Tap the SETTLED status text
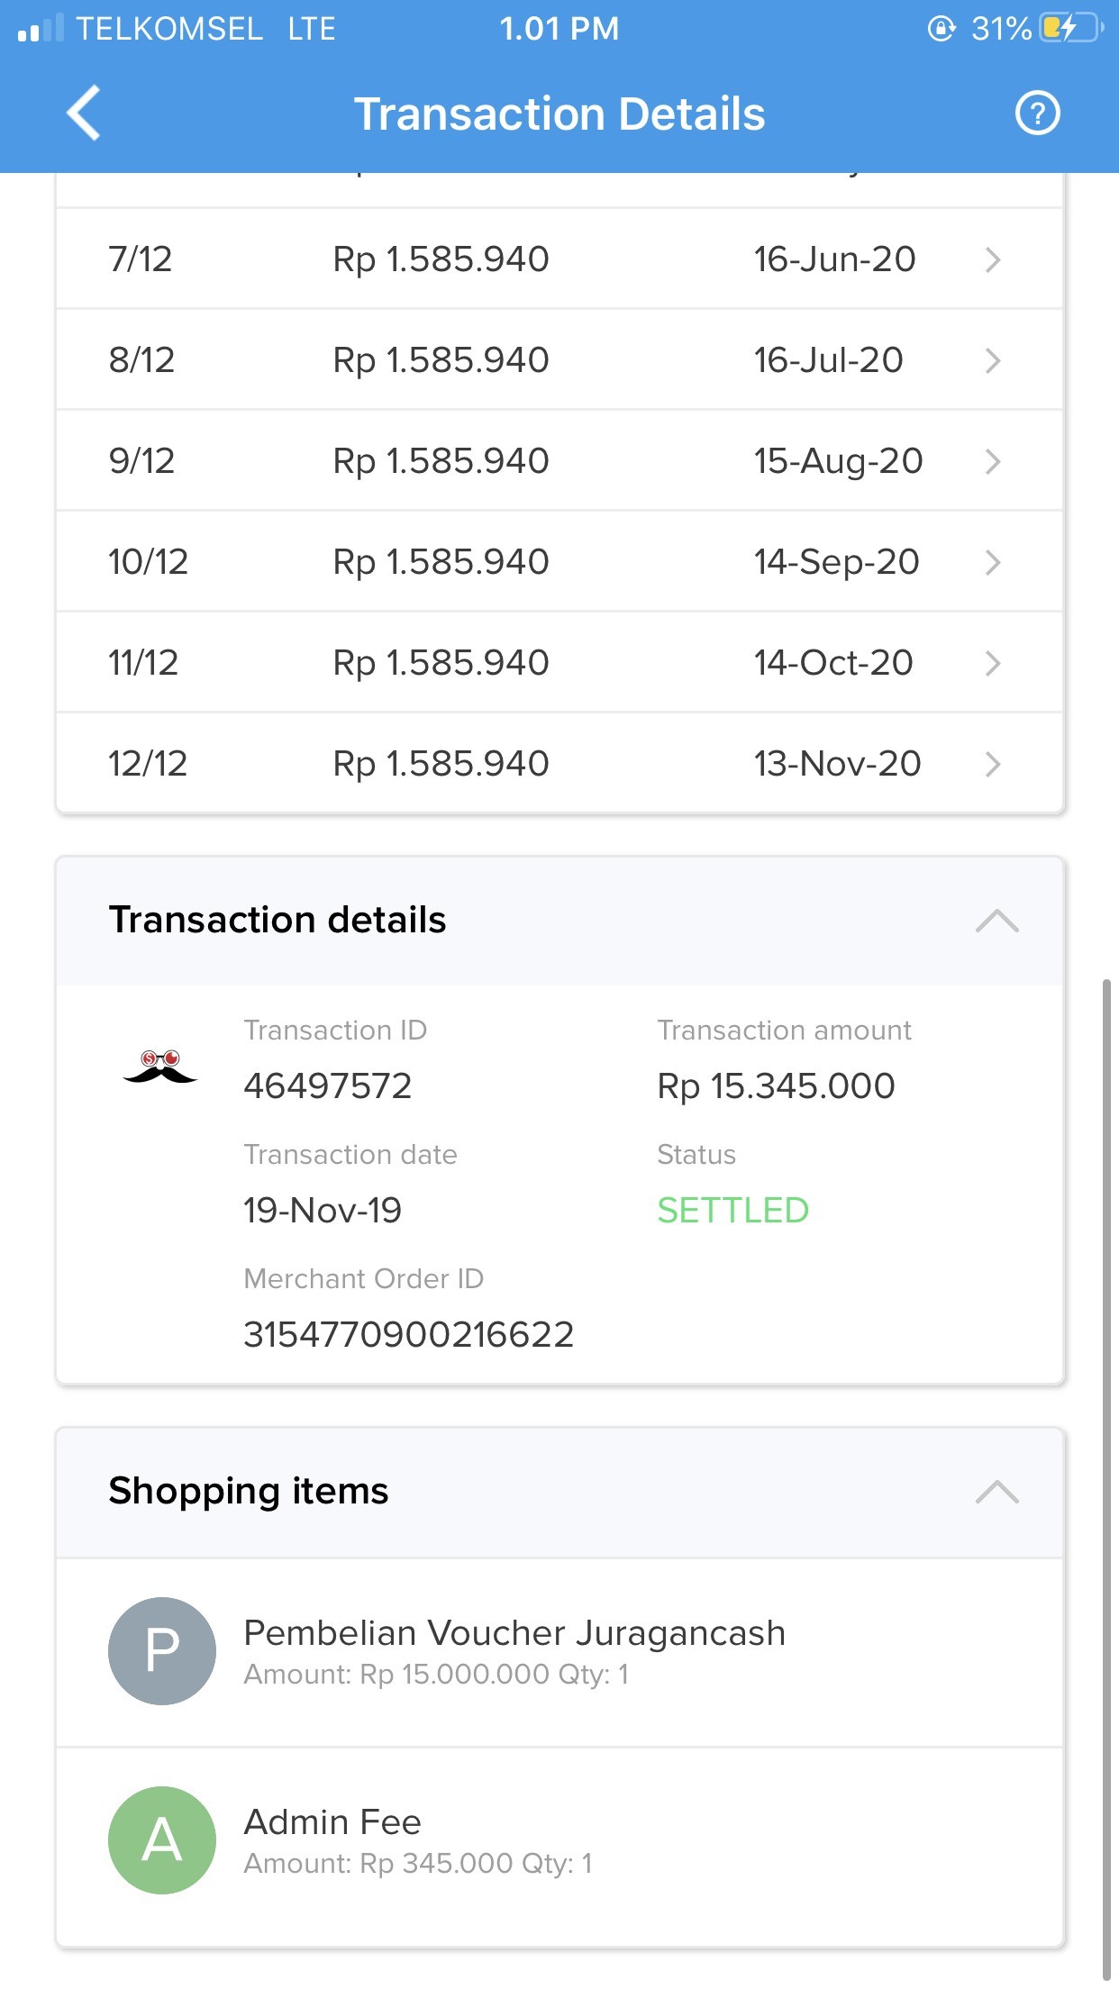Viewport: 1119px width, 1989px height. [732, 1211]
